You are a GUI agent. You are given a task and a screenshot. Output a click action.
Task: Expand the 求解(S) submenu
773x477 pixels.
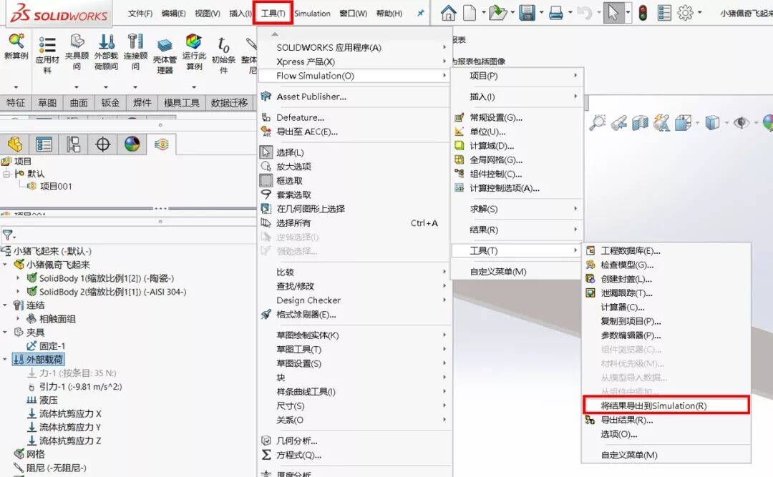pyautogui.click(x=517, y=209)
